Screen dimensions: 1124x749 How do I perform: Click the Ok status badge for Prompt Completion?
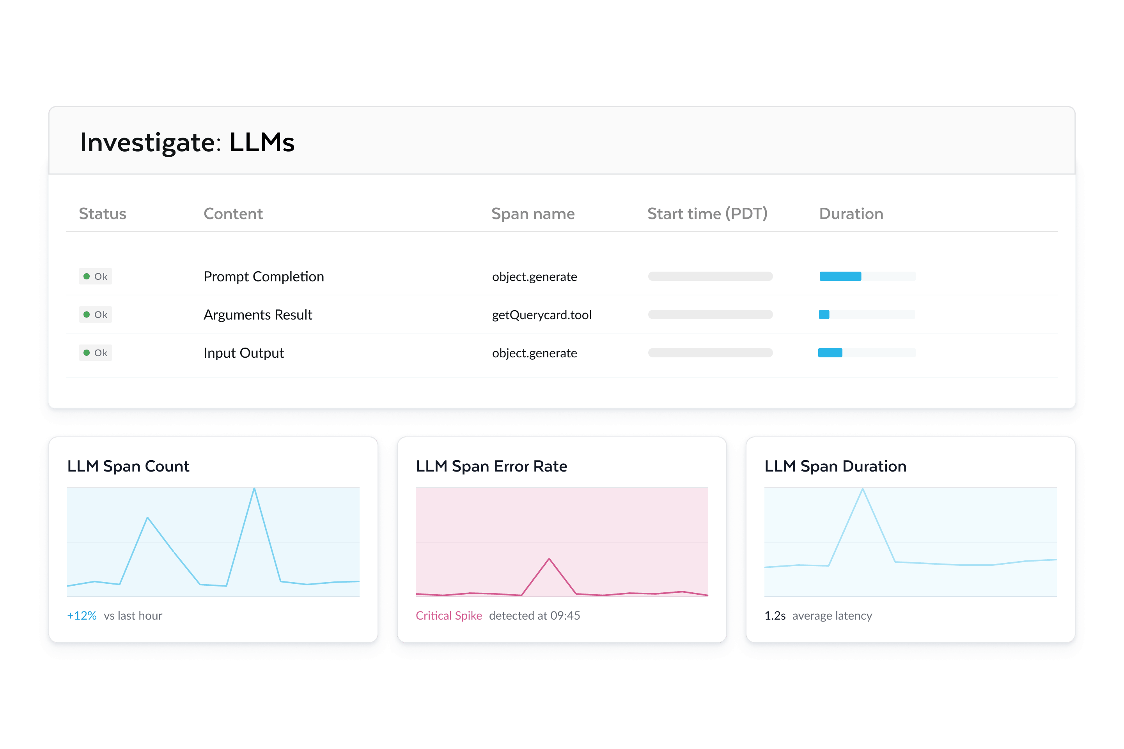point(96,276)
